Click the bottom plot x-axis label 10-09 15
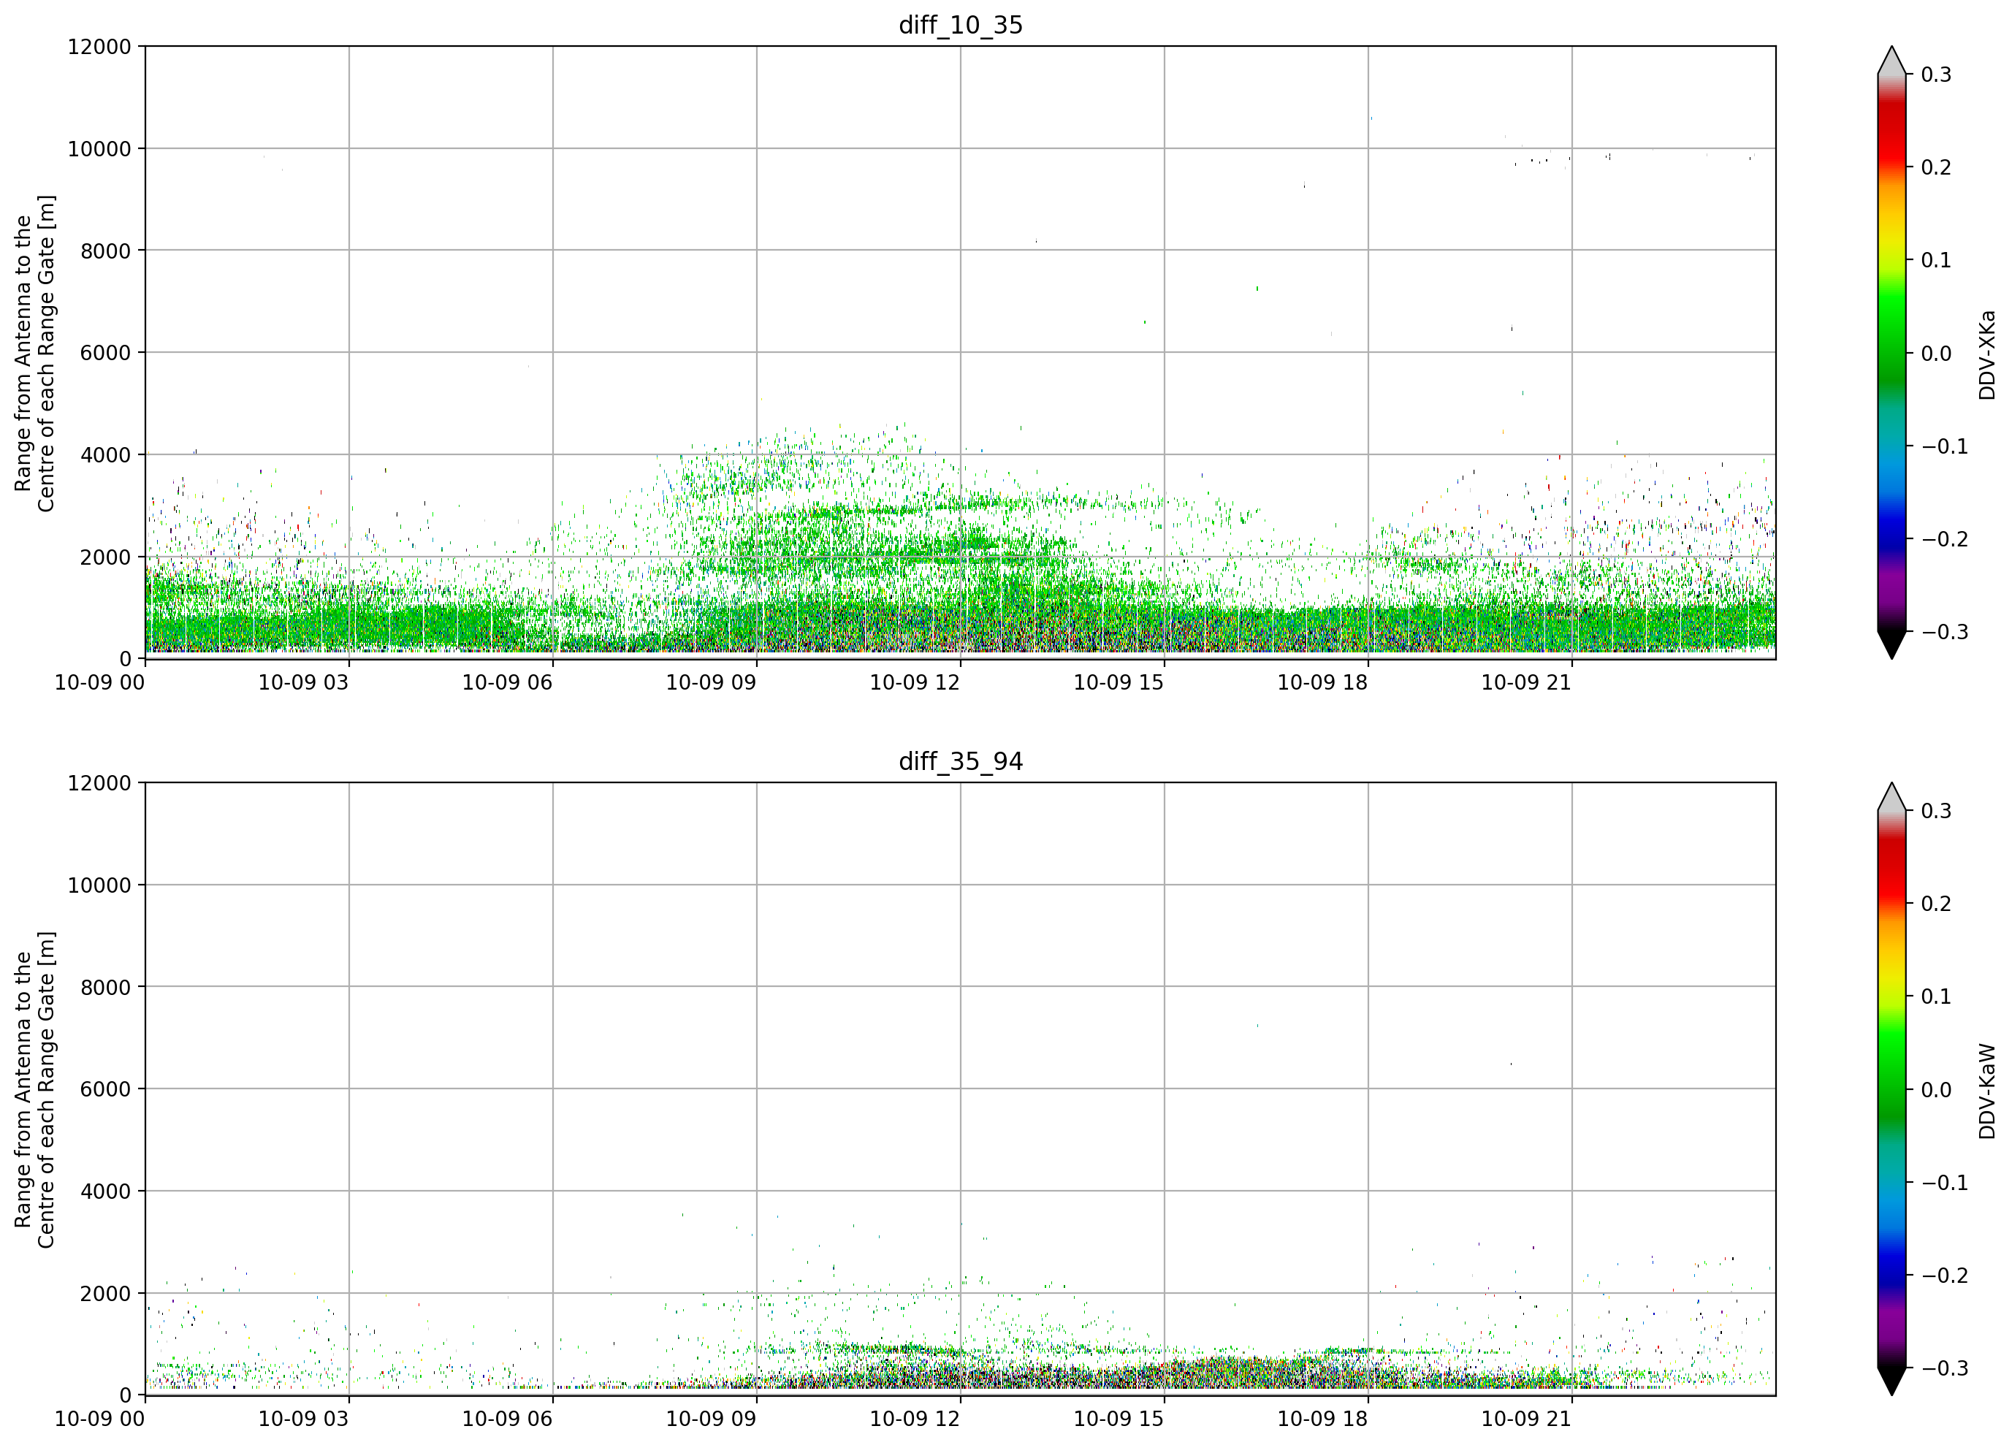 click(1119, 1419)
